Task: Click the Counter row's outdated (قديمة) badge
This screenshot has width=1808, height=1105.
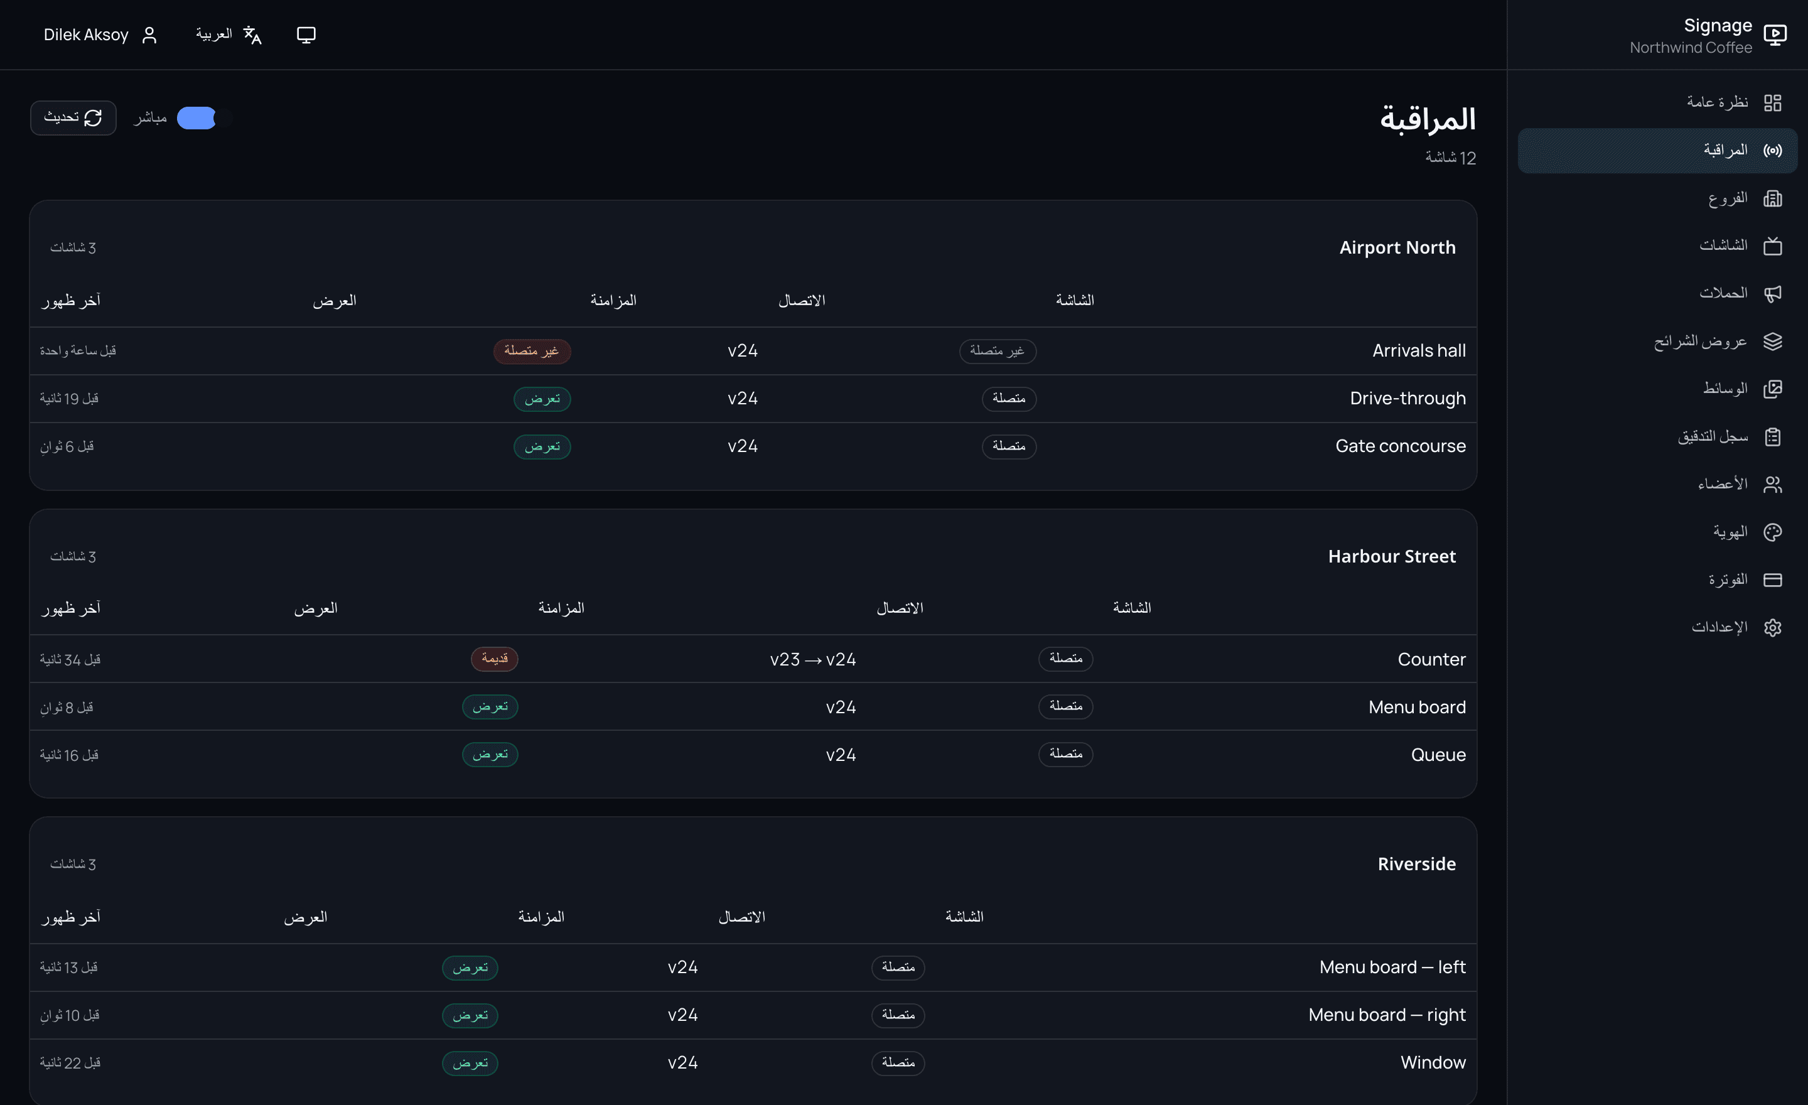Action: [495, 659]
